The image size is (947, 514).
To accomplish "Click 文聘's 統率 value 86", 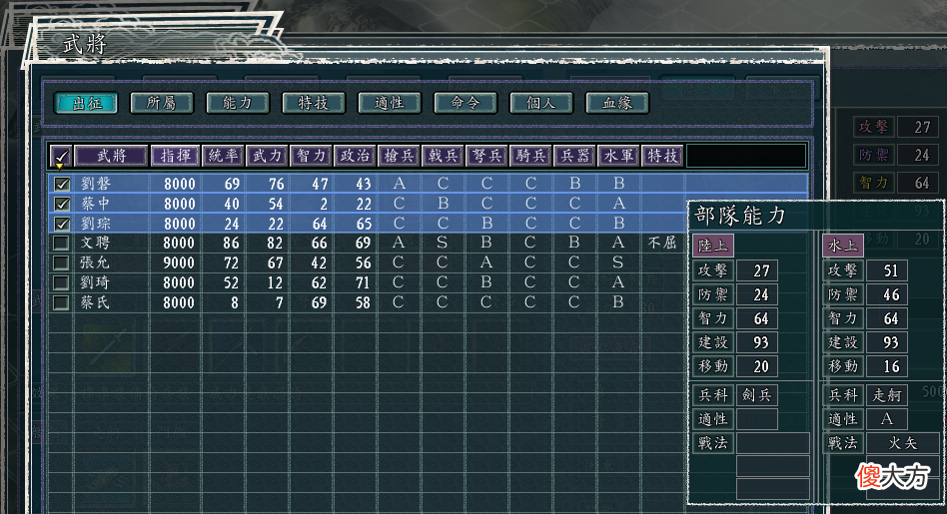I will click(231, 244).
